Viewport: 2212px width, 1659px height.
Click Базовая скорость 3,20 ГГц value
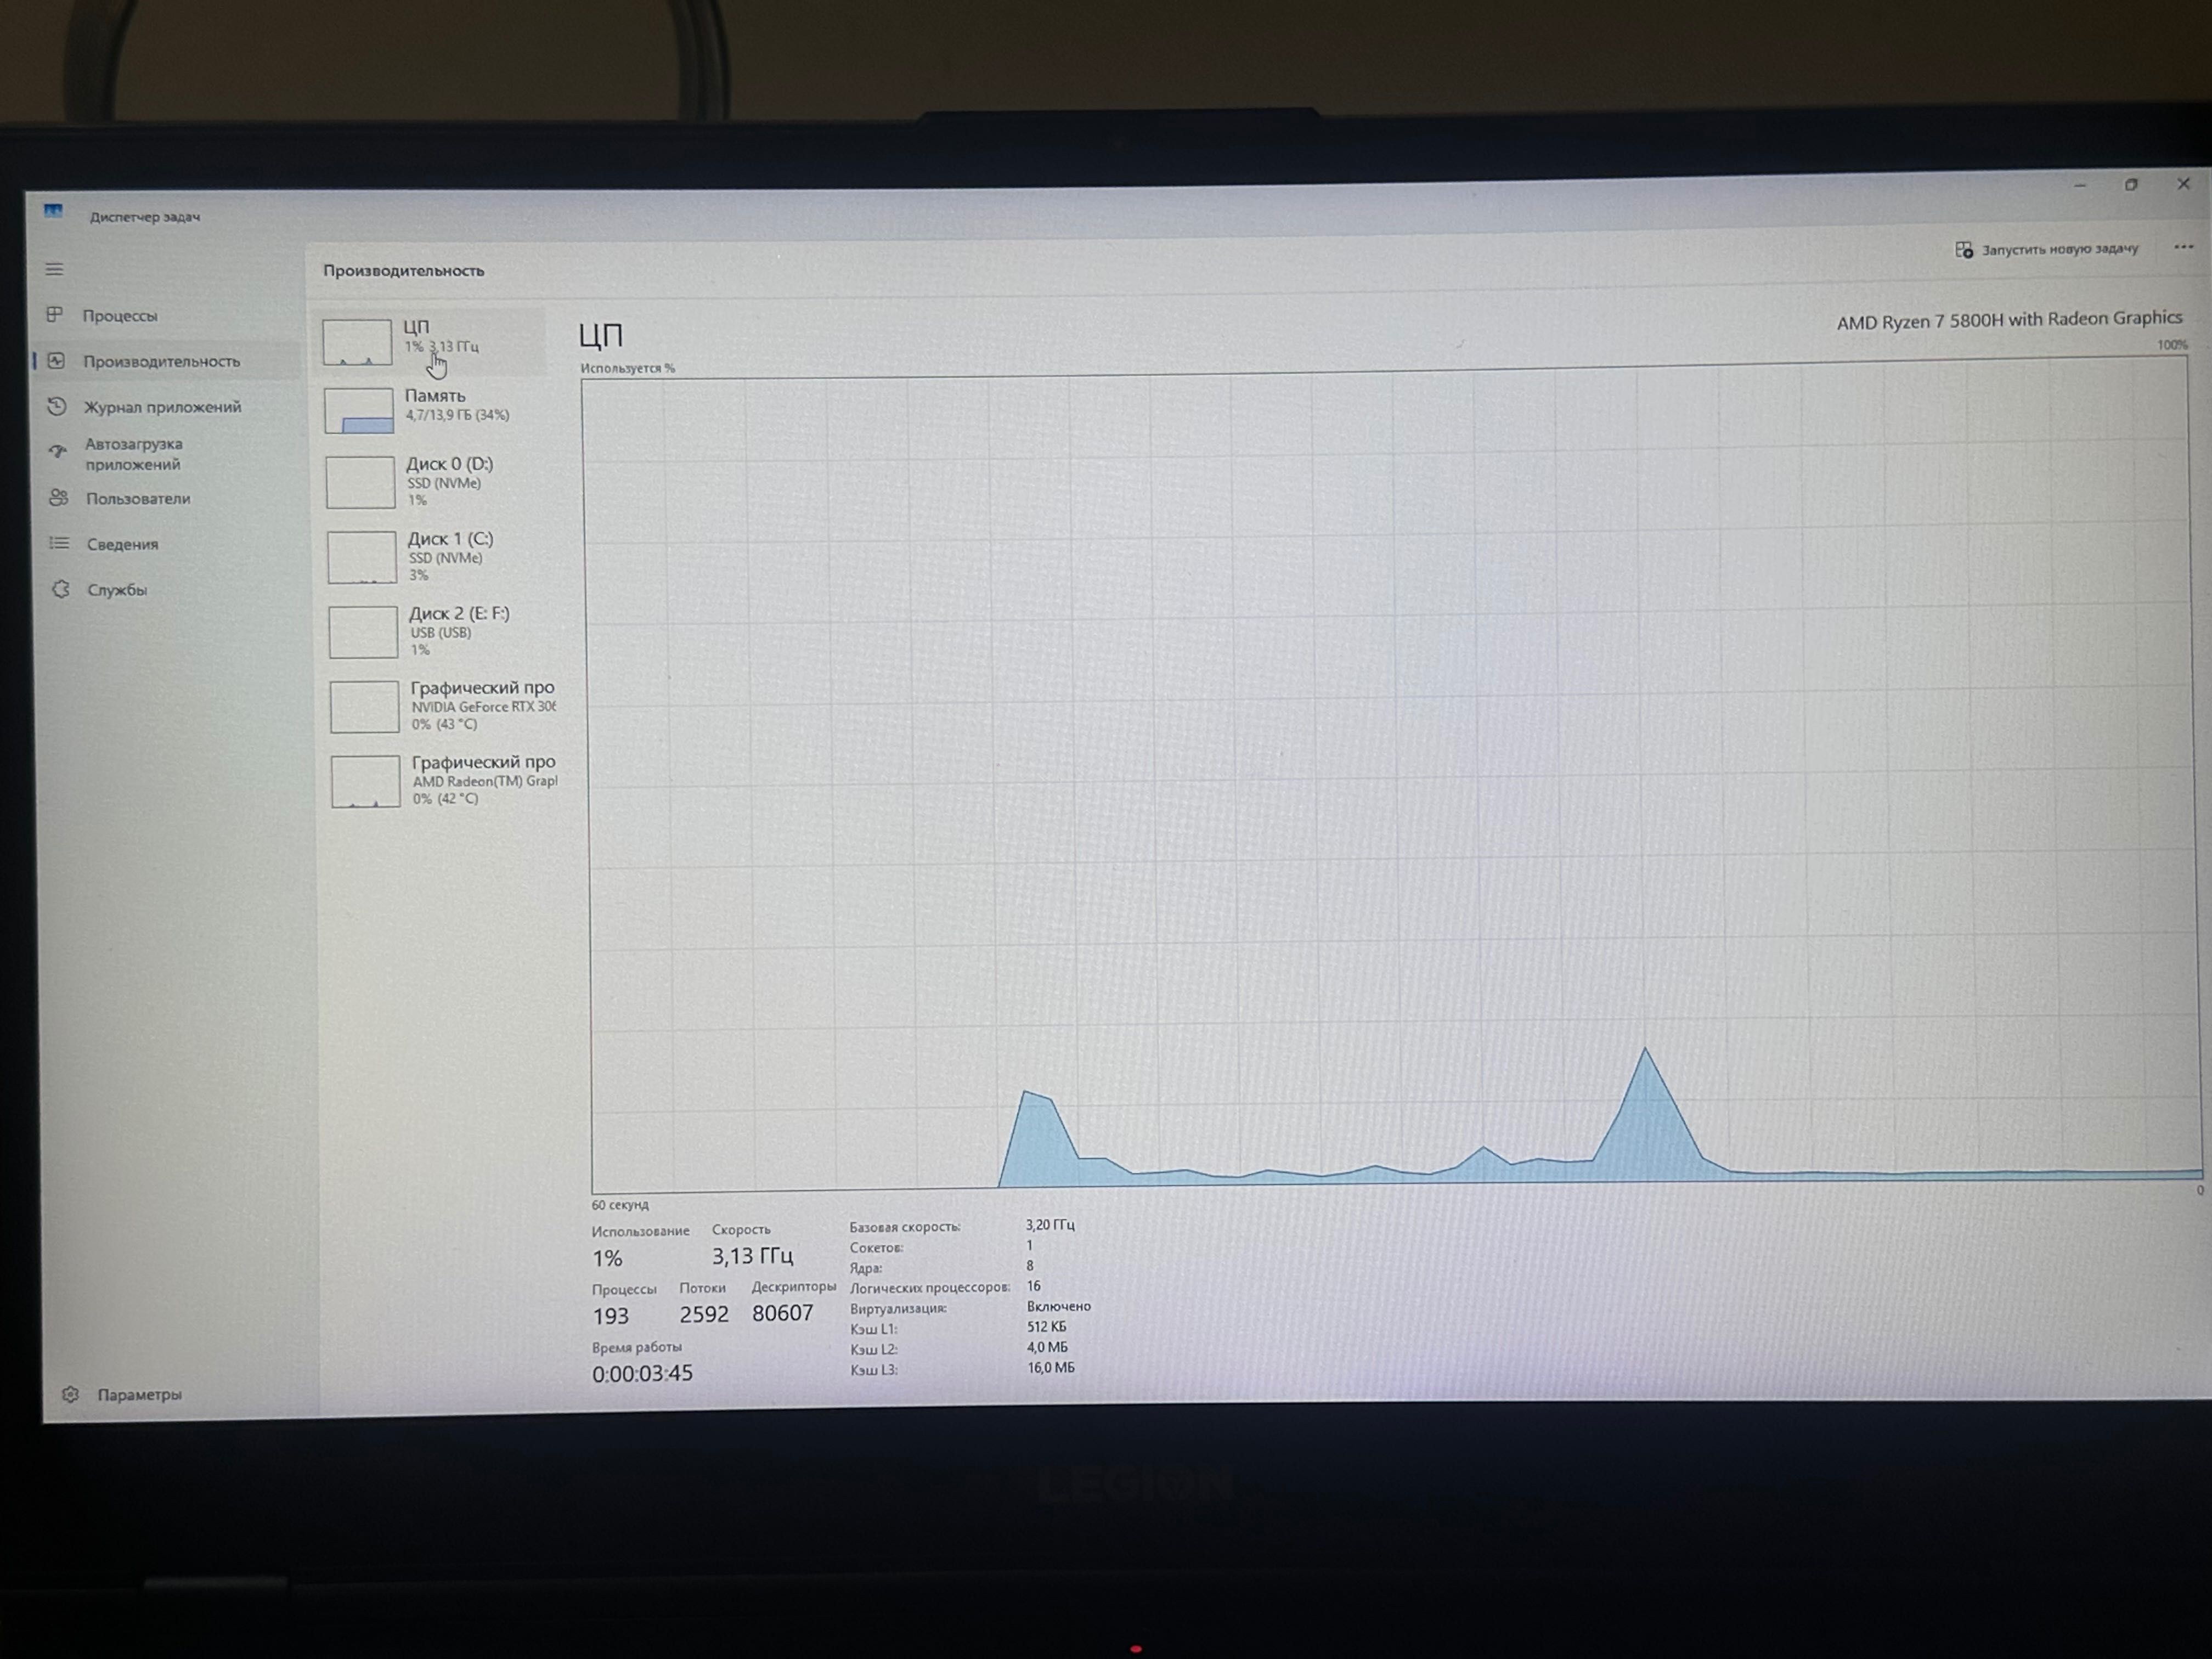(1050, 1225)
